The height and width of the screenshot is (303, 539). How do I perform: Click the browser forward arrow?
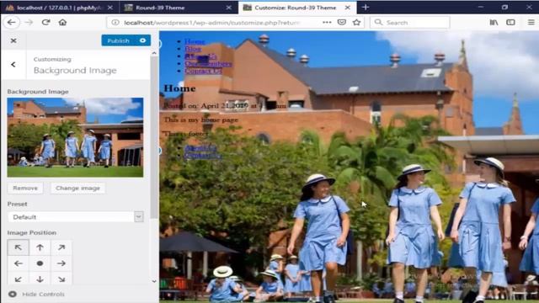tap(29, 23)
